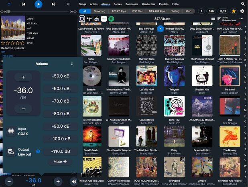Click the bottom bar speaker icon
This screenshot has width=248, height=187.
tap(74, 182)
